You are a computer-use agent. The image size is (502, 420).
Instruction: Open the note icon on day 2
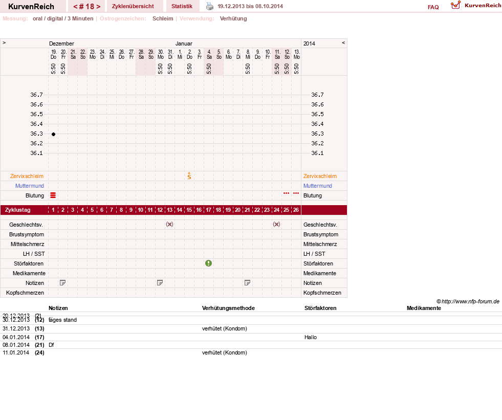[63, 283]
